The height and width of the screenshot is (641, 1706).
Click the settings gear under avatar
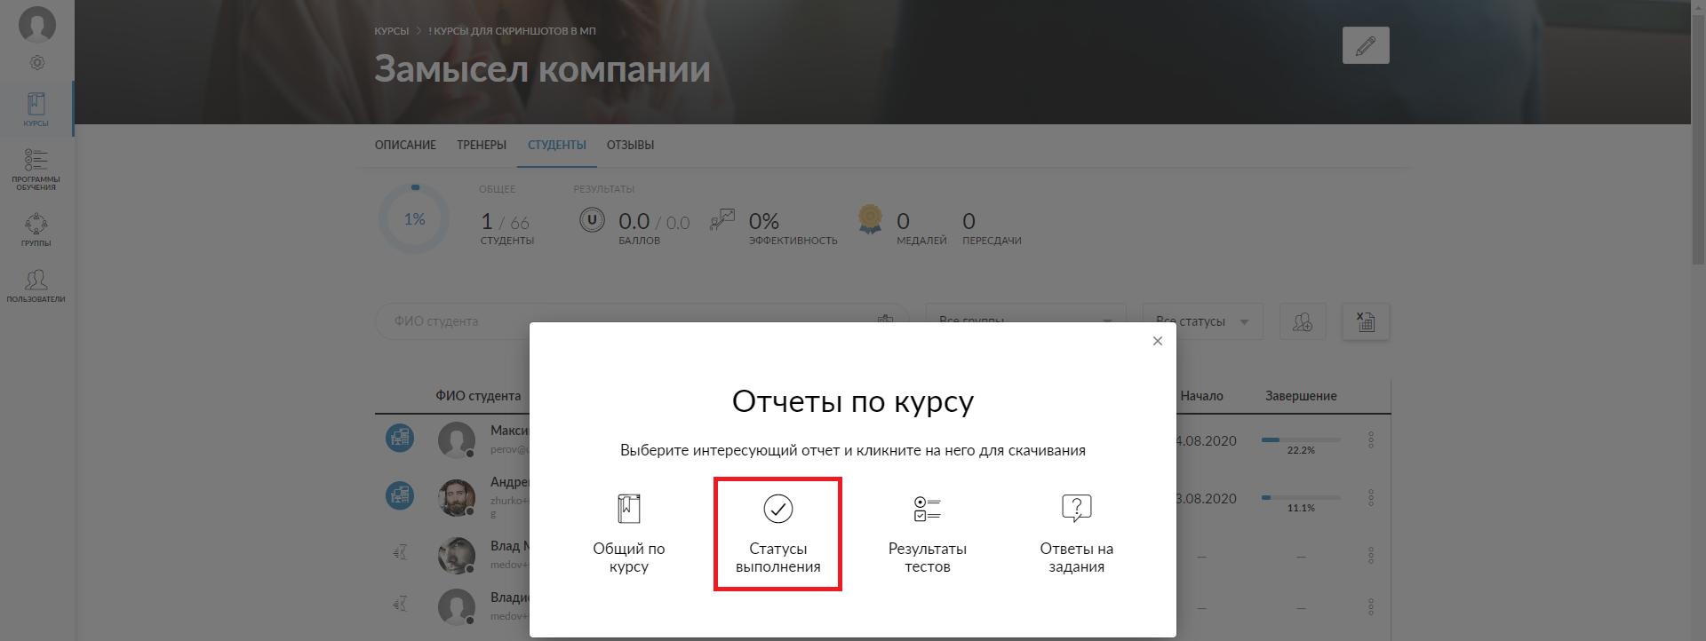[36, 63]
